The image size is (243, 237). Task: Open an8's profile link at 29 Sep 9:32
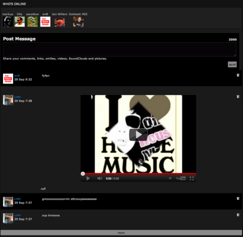17,75
